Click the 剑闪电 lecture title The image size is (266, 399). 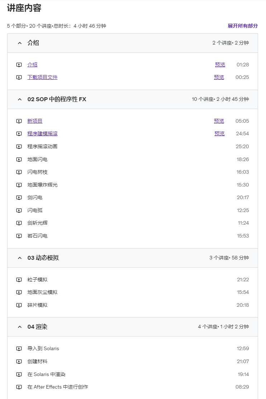click(x=35, y=197)
